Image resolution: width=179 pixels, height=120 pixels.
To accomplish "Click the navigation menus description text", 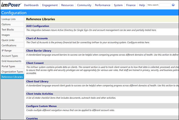I will click(x=70, y=110).
